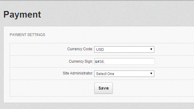This screenshot has width=194, height=109.
Task: Click empty space inside Currency Sign box
Action: coord(130,61)
